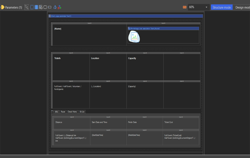This screenshot has height=158, width=250.
Task: Select the {StartDateTime} text widget
Action: point(97,135)
